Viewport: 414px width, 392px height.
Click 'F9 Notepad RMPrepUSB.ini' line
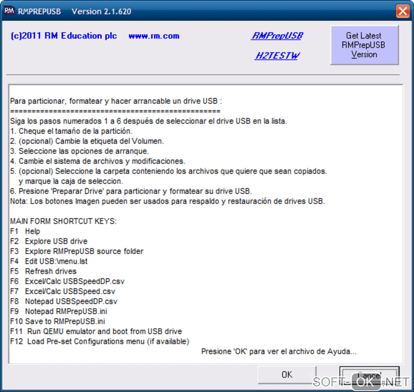(58, 311)
